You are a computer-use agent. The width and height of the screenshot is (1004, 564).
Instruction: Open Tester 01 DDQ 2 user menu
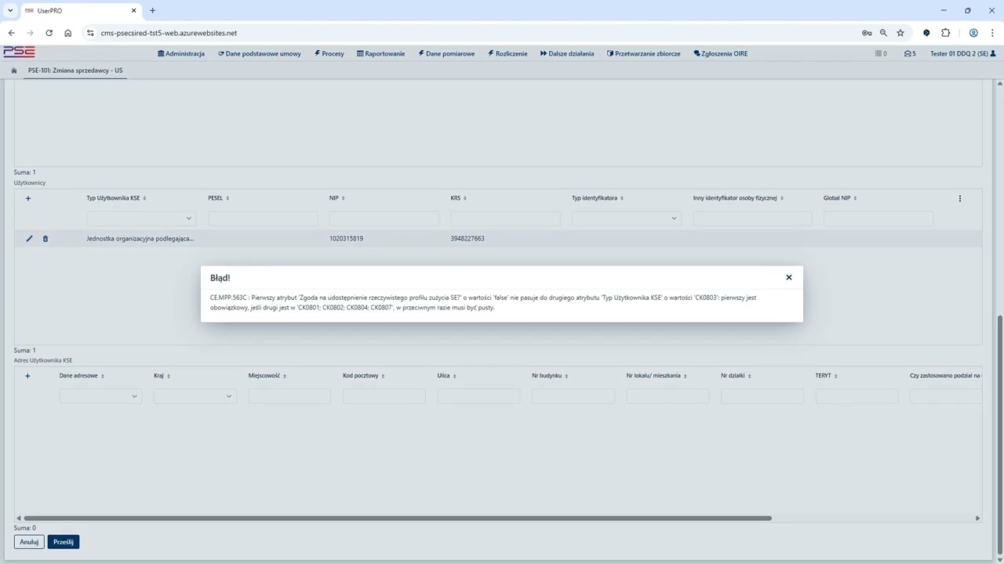coord(963,54)
